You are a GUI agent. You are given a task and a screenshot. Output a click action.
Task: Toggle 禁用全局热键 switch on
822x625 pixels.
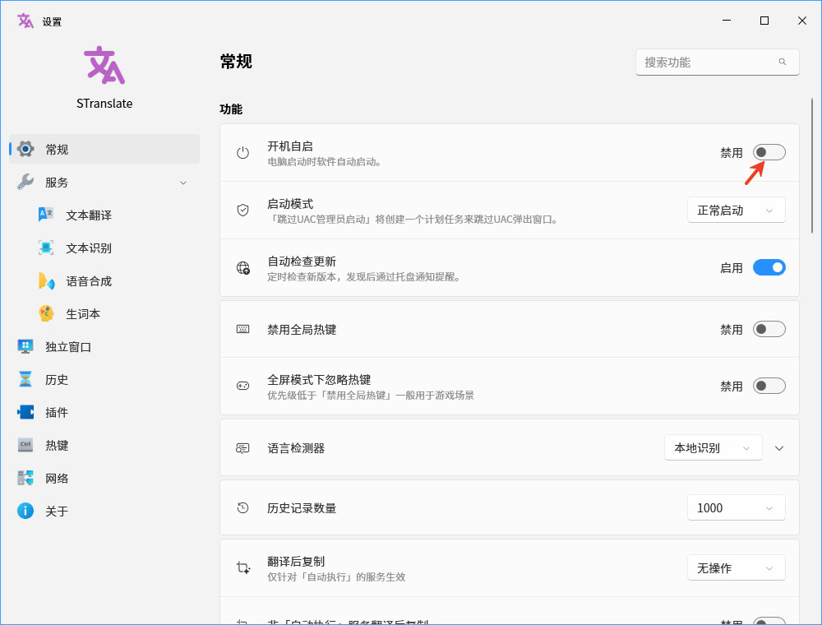769,329
